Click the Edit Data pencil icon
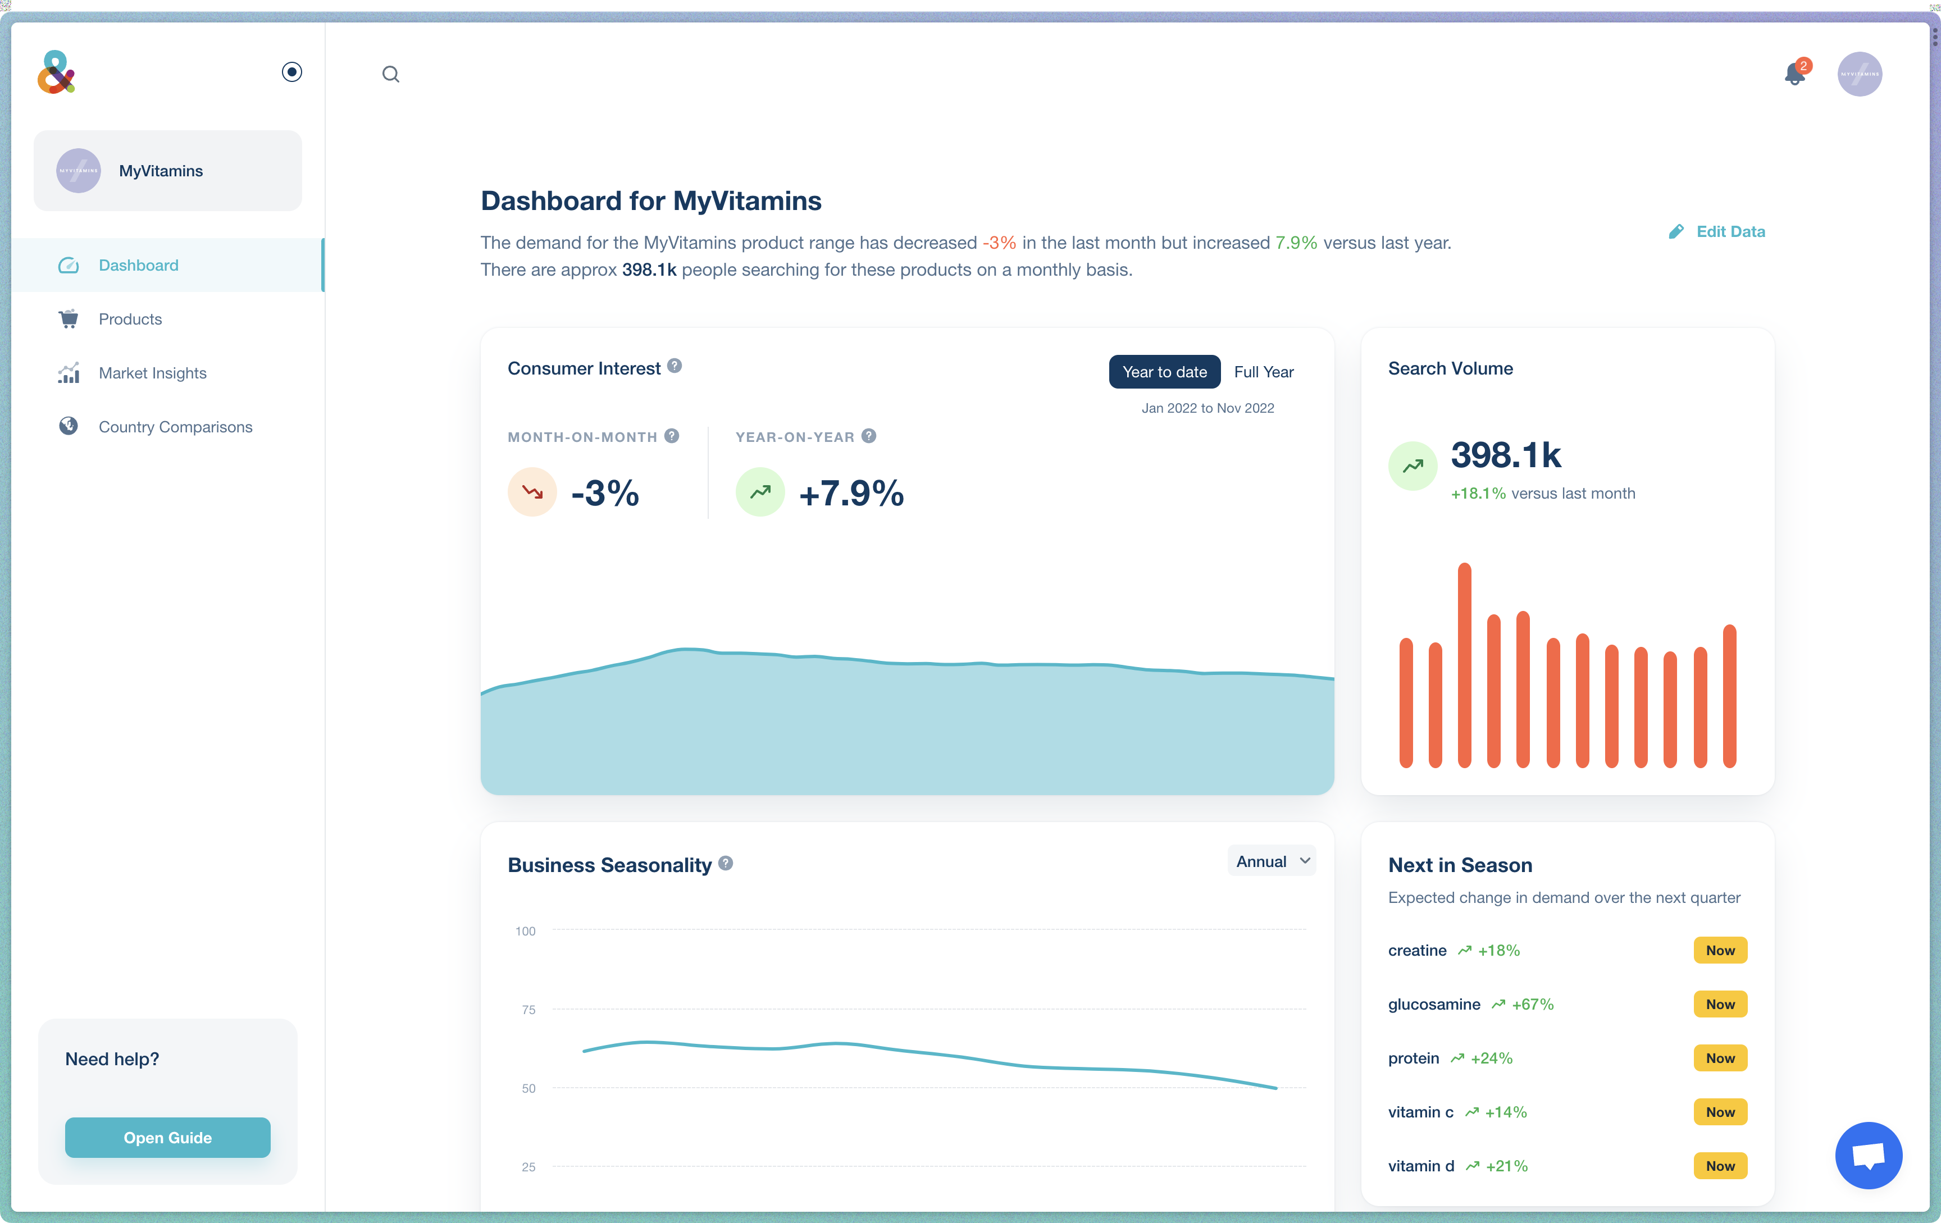This screenshot has height=1223, width=1941. [1676, 231]
